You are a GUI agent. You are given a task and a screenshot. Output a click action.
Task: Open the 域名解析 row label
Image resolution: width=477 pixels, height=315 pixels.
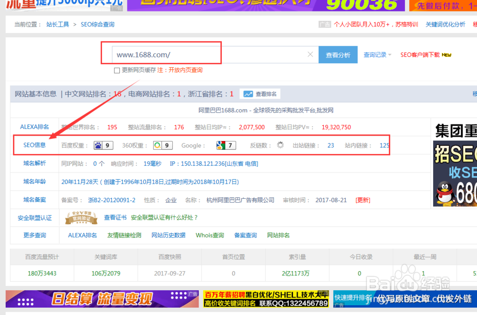tap(34, 163)
